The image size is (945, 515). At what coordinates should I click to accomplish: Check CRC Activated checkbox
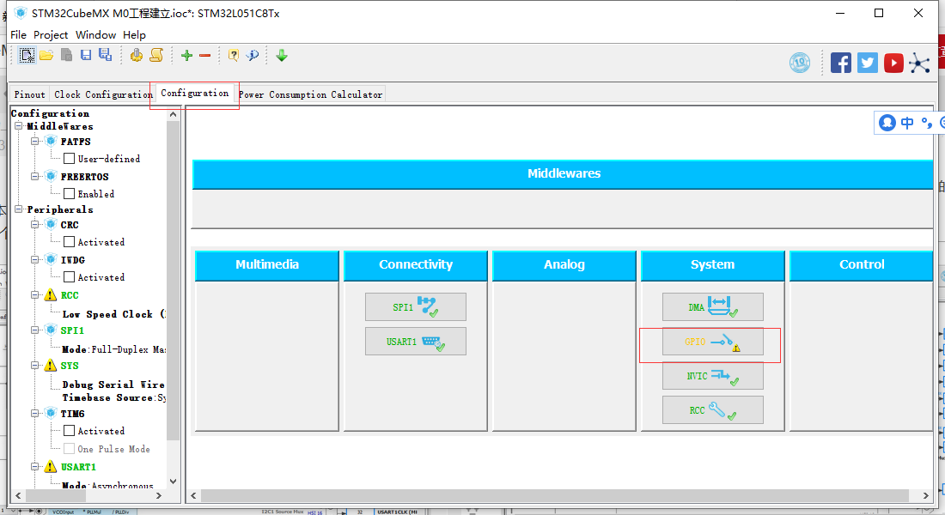tap(70, 241)
